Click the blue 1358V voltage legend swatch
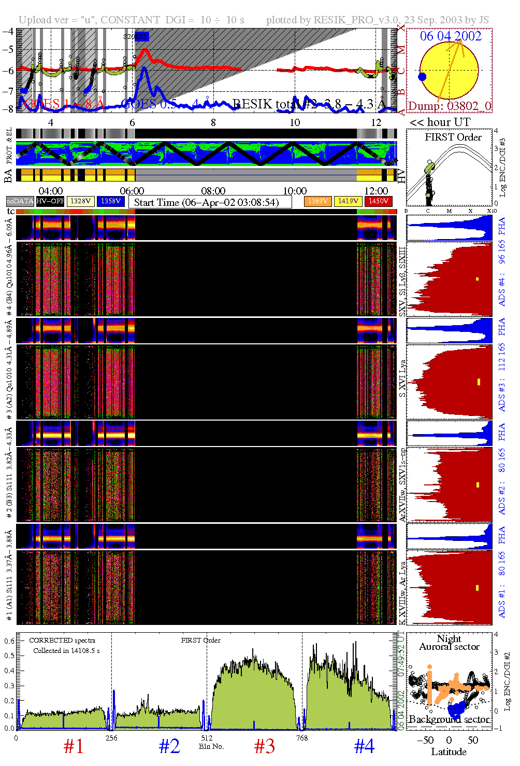520x766 pixels. 111,201
